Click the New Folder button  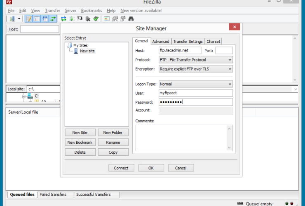pos(113,132)
